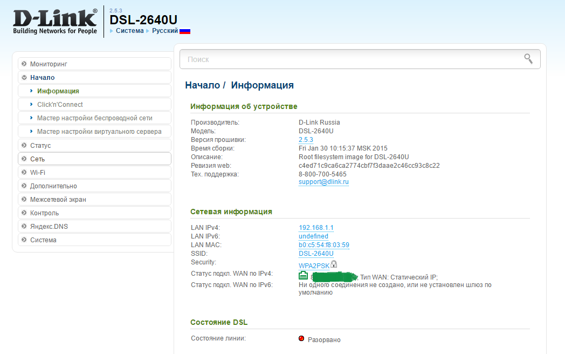Open Яндекс.DNS menu item

(47, 227)
